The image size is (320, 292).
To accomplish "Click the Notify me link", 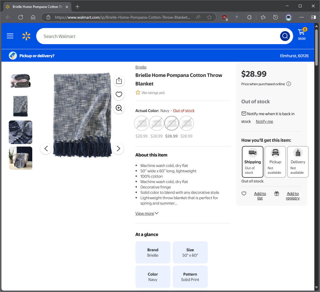I will point(265,121).
